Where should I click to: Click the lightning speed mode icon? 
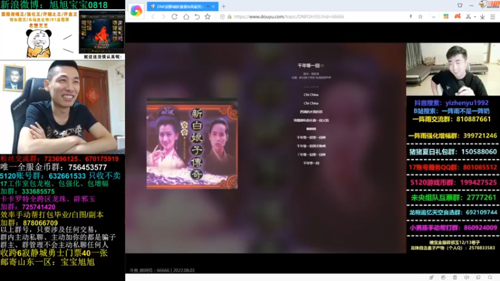pos(411,17)
